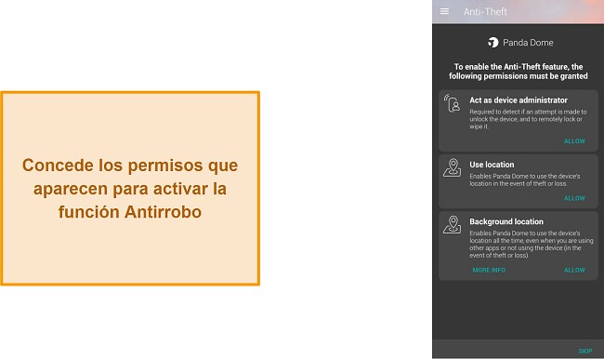The width and height of the screenshot is (604, 359).
Task: Click the Use location map pin icon
Action: [453, 167]
